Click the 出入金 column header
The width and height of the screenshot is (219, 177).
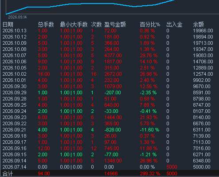coord(174,24)
